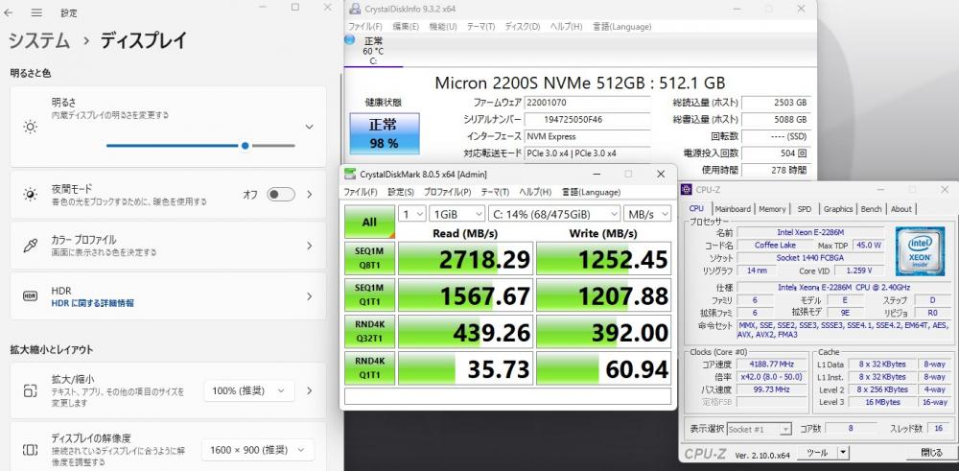959x471 pixels.
Task: Switch to CPU-Z Memory tab
Action: point(772,209)
